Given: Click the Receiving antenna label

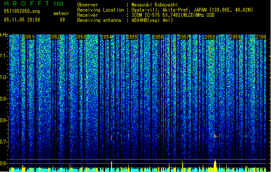Looking at the screenshot, I should point(99,20).
